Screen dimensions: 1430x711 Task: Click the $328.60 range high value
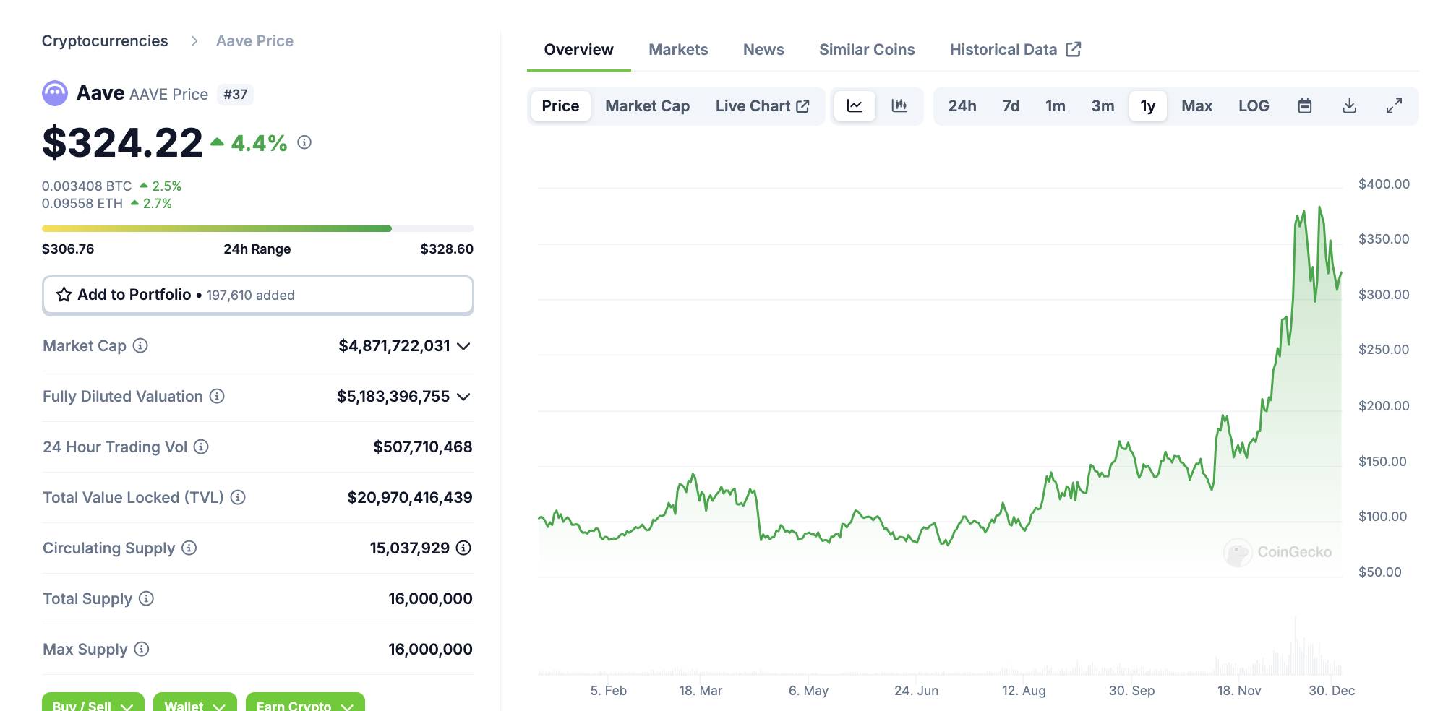pyautogui.click(x=447, y=249)
